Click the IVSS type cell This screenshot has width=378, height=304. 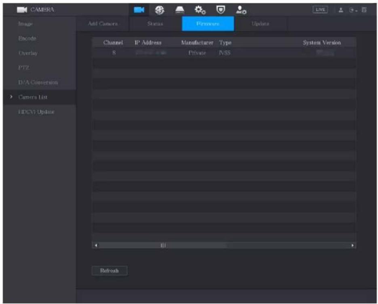[x=224, y=53]
